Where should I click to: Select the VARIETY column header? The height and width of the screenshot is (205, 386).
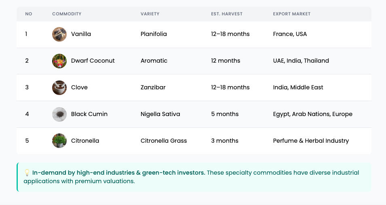(150, 14)
